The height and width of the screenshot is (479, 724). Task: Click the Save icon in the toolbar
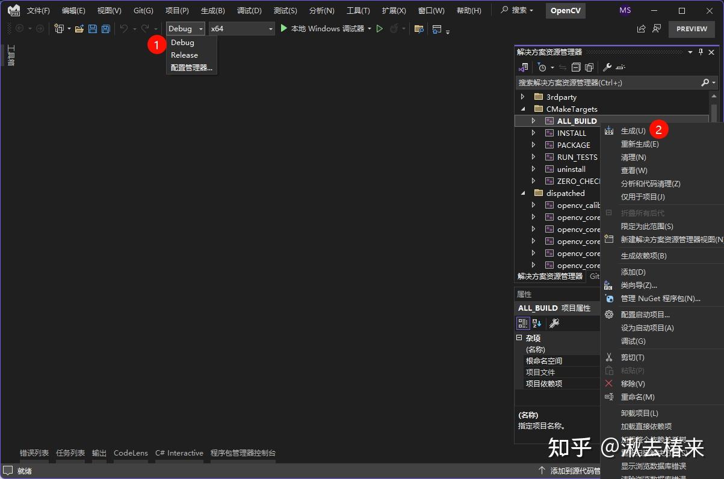pyautogui.click(x=91, y=28)
